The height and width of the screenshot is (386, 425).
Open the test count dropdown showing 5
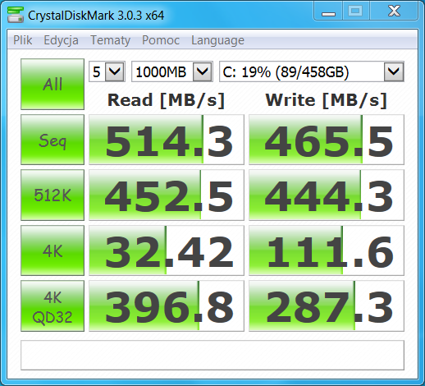pos(107,71)
